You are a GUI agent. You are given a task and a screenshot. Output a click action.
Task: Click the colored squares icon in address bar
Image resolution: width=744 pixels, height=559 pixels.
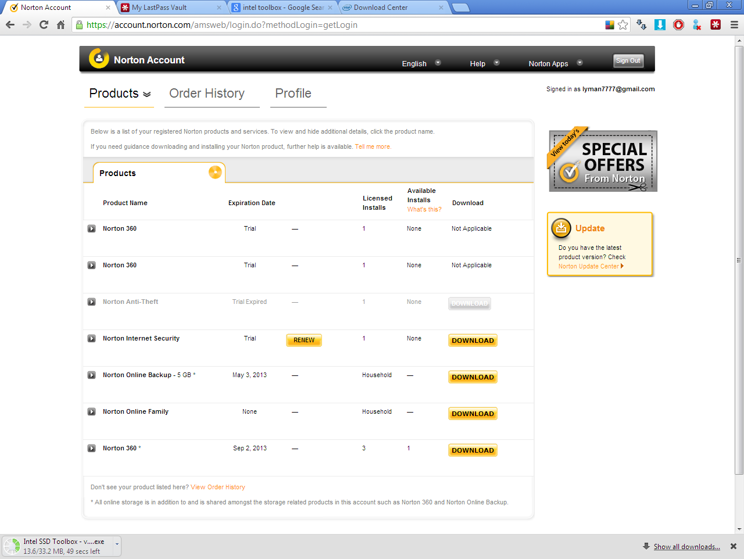[610, 24]
